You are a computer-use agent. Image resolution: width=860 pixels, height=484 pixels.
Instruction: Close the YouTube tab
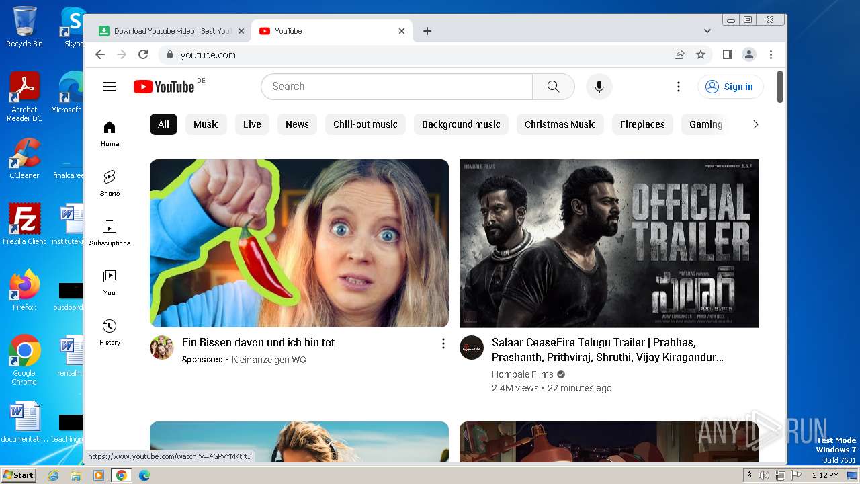tap(402, 31)
